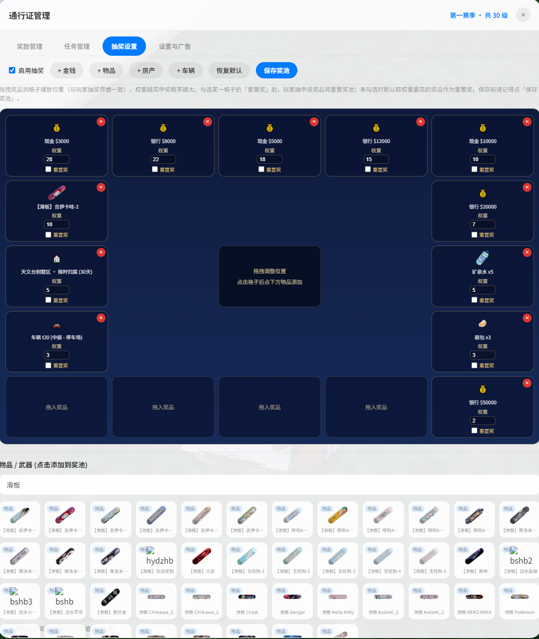This screenshot has width=539, height=639.
Task: Remove the 面包 x3 prize
Action: (527, 318)
